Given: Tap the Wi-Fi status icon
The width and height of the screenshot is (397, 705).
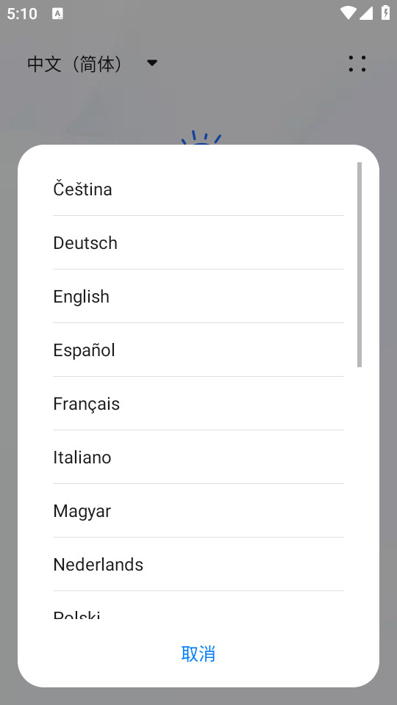Looking at the screenshot, I should point(348,13).
